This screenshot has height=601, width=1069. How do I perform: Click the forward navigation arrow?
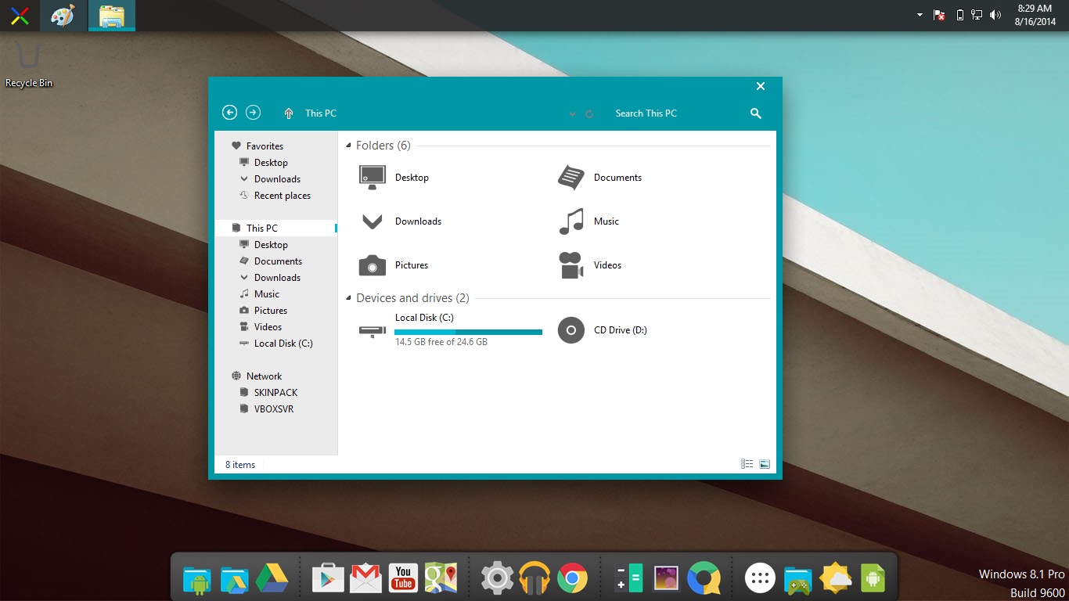click(253, 113)
